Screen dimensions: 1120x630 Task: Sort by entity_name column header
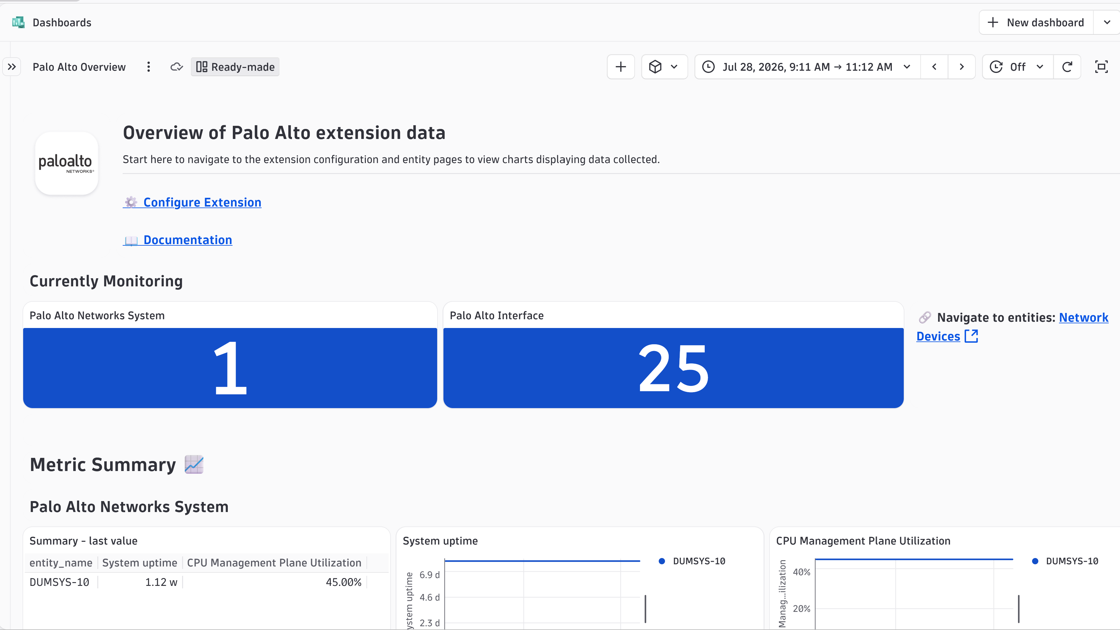tap(61, 563)
